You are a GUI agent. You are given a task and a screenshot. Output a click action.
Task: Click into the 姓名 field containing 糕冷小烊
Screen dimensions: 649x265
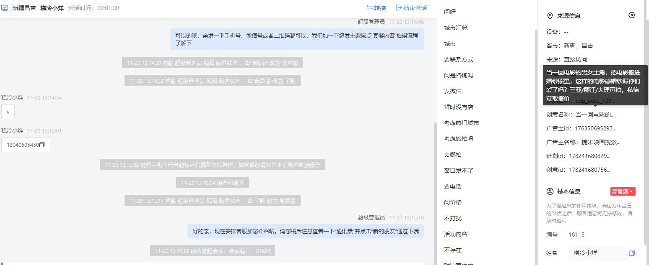tap(598, 253)
